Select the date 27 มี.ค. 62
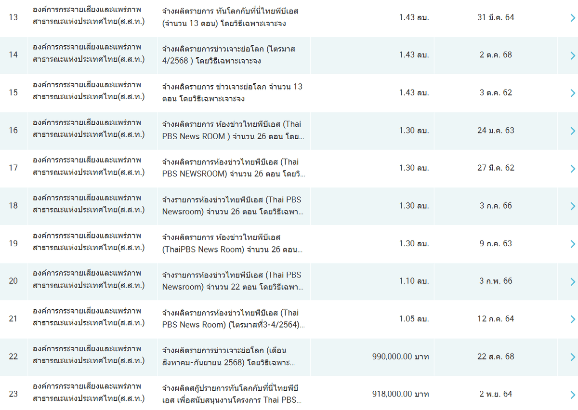 pyautogui.click(x=496, y=168)
